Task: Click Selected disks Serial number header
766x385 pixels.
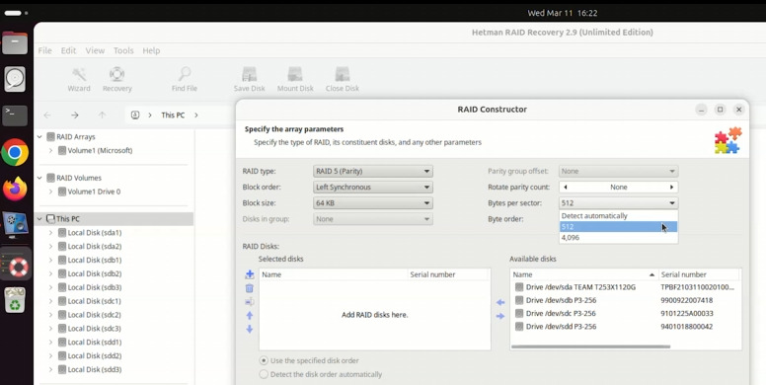Action: (448, 274)
